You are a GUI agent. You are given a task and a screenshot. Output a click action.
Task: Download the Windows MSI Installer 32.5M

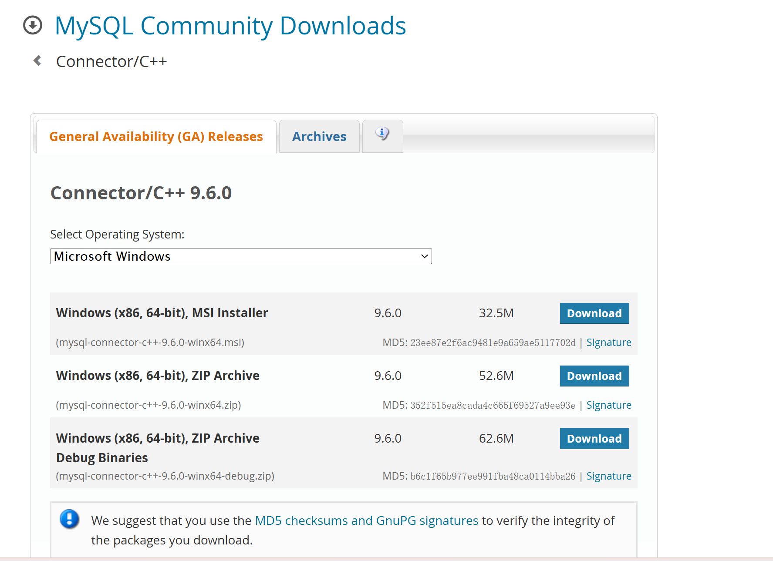[594, 313]
